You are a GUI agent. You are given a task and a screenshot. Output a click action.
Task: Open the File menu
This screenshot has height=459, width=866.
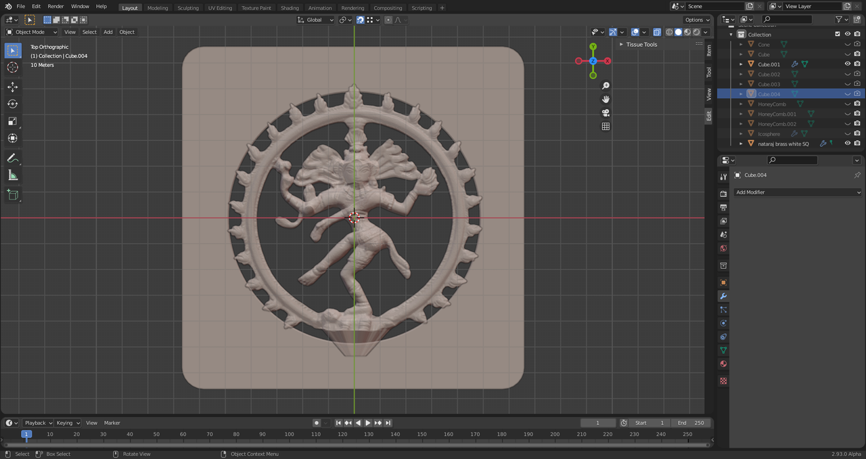(x=21, y=6)
